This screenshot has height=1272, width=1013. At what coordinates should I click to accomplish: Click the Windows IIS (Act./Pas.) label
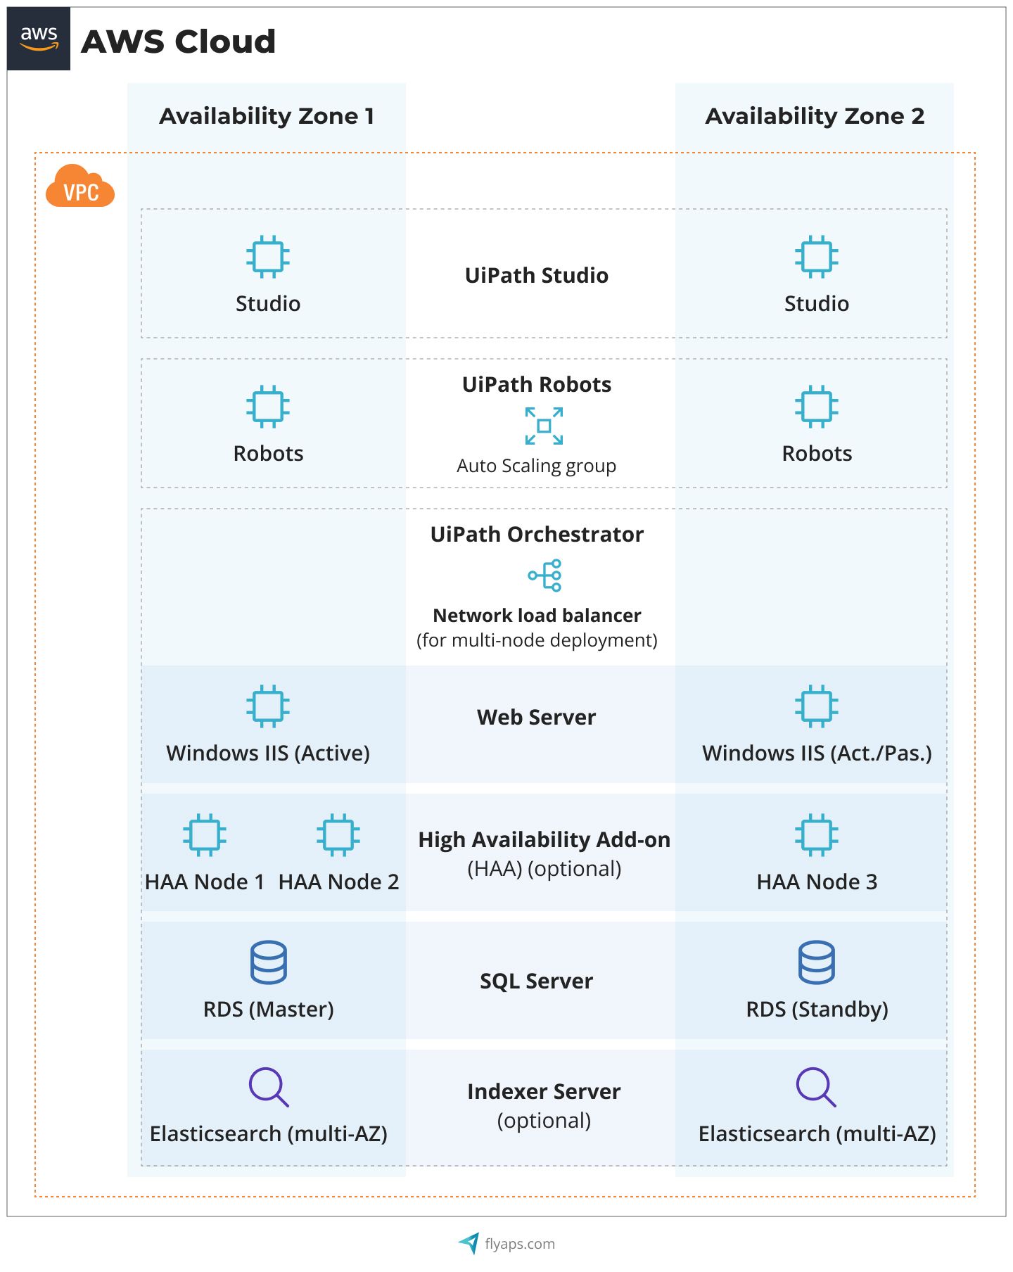click(x=817, y=753)
